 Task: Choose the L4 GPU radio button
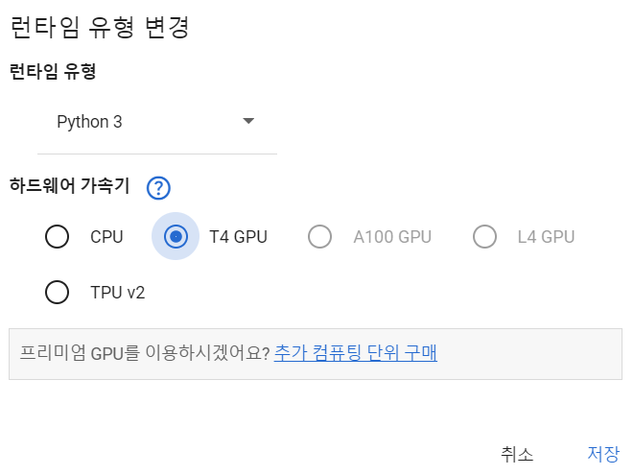[484, 236]
